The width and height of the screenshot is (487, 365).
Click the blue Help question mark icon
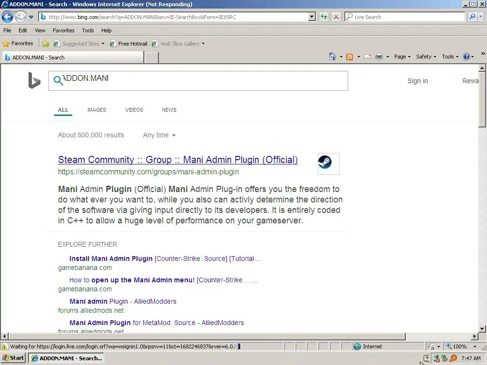(466, 57)
